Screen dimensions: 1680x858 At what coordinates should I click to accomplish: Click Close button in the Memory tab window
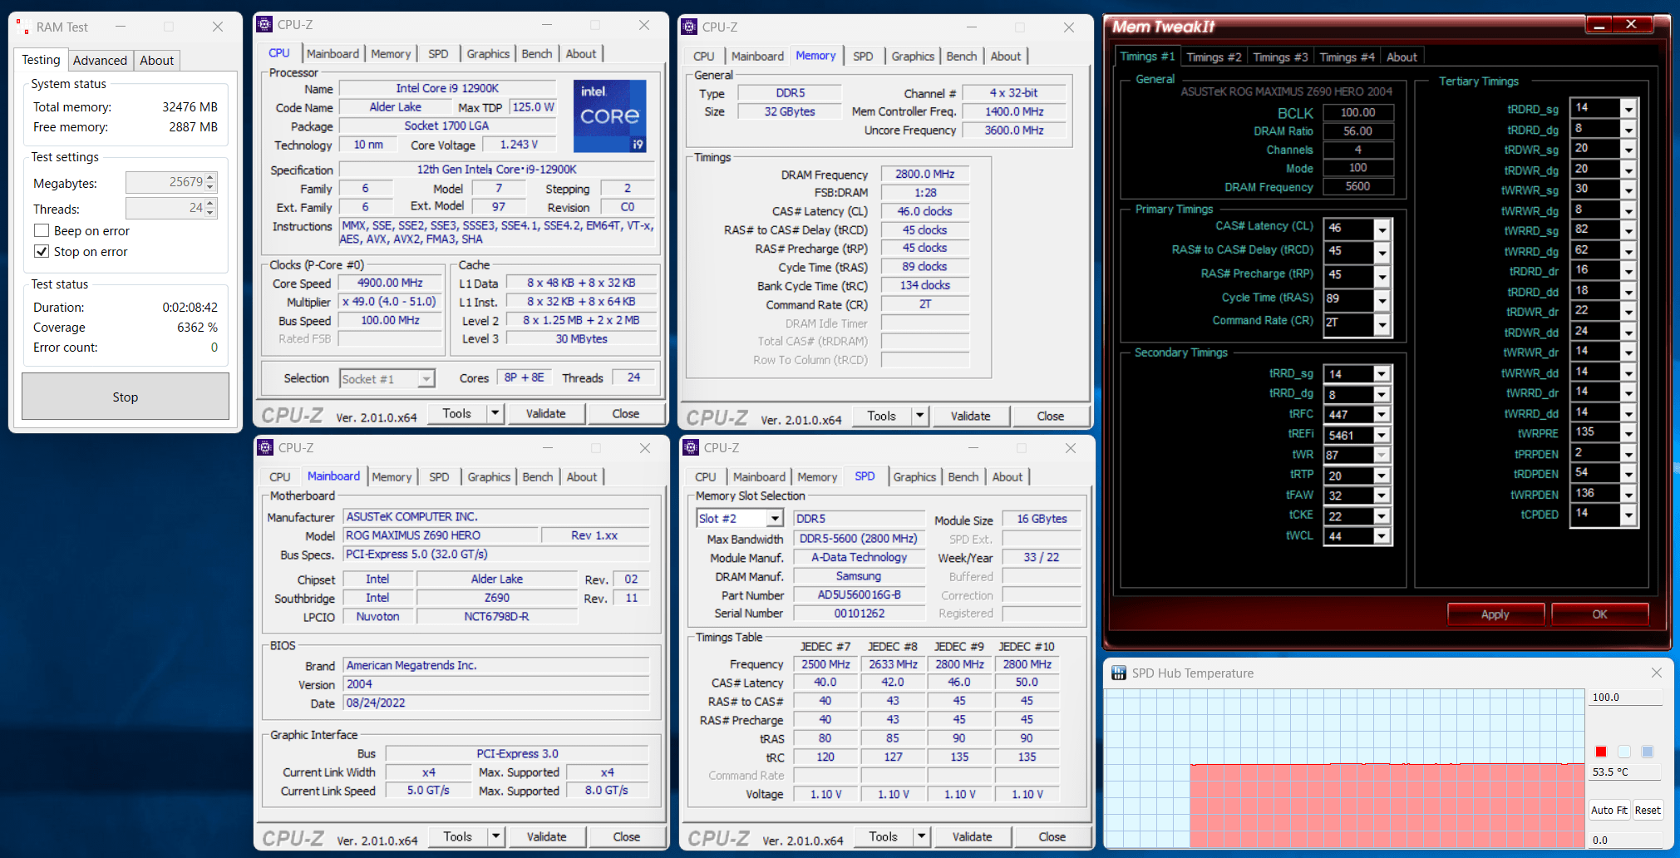click(1050, 416)
